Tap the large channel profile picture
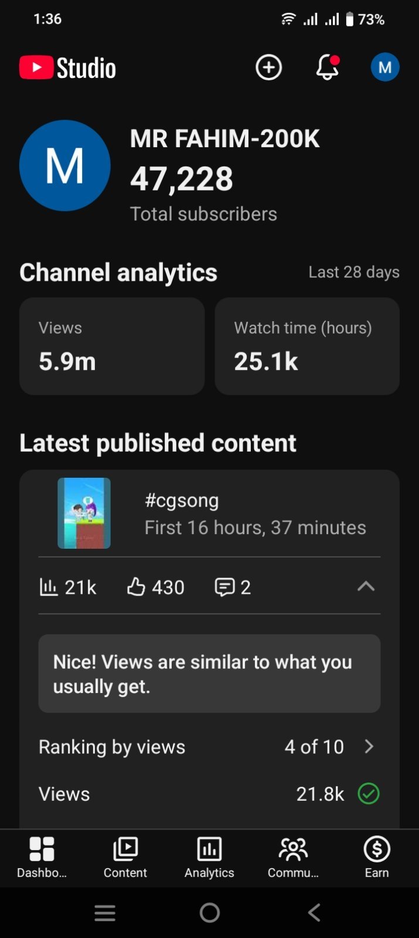Image resolution: width=419 pixels, height=938 pixels. pos(64,165)
